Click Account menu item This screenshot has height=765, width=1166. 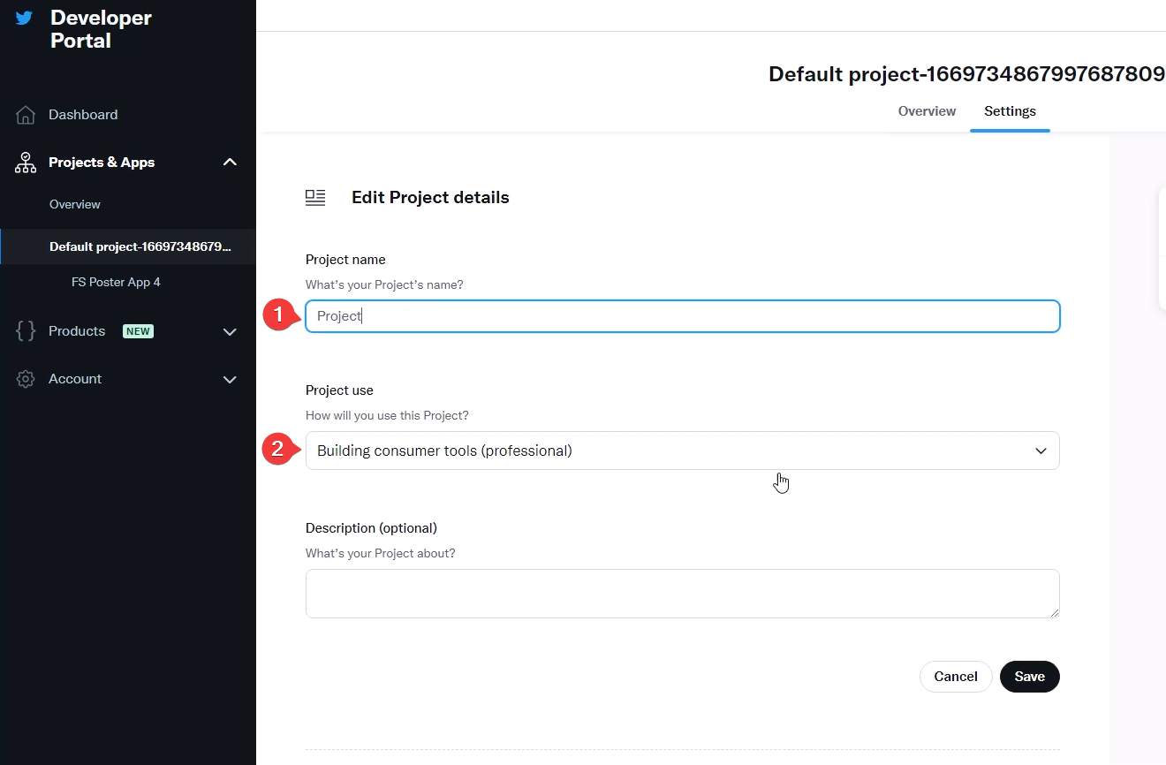75,379
